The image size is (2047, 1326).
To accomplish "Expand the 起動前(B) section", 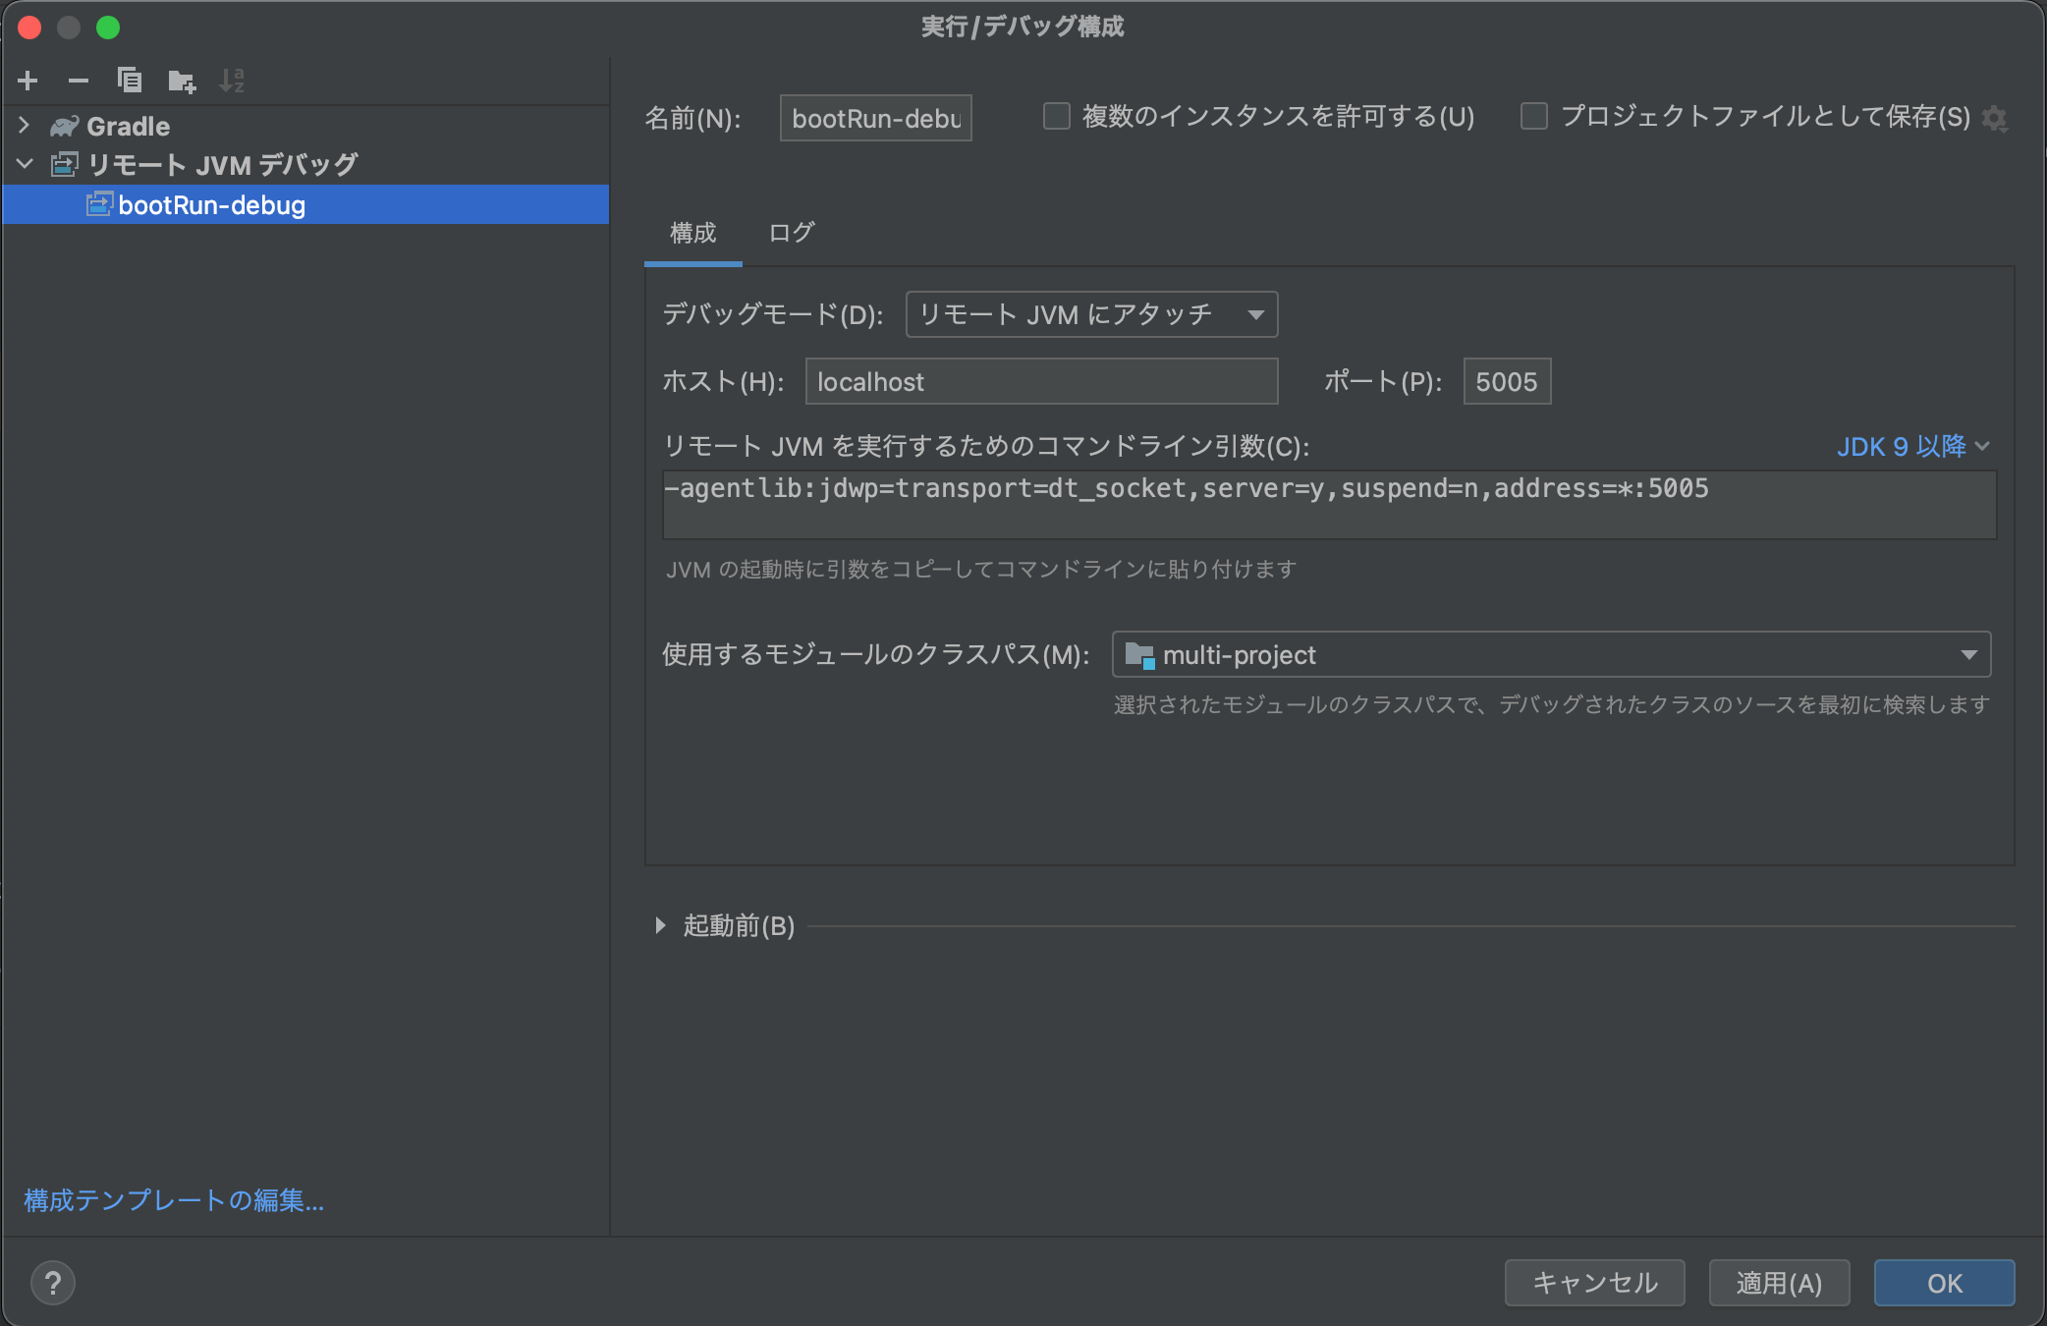I will click(660, 925).
